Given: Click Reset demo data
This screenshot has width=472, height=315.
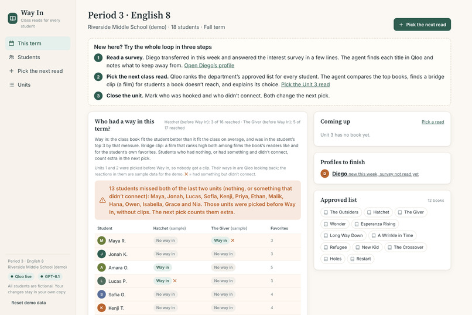Looking at the screenshot, I should coord(29,303).
